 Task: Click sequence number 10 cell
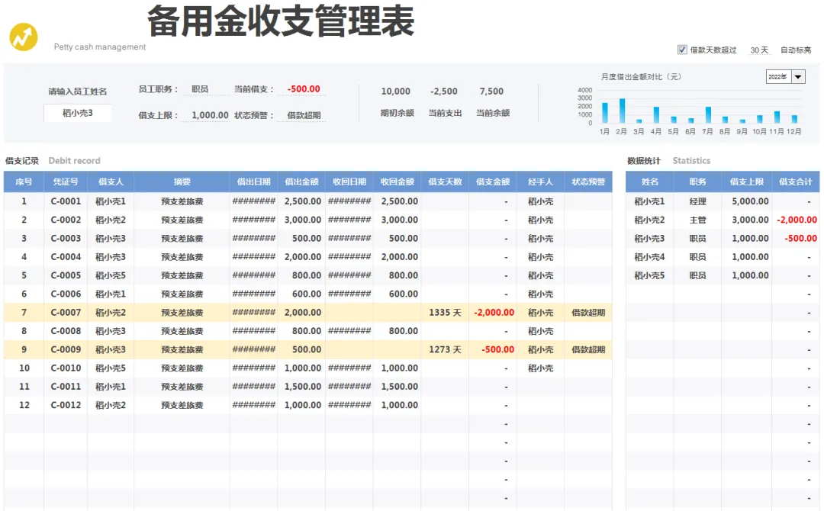24,368
